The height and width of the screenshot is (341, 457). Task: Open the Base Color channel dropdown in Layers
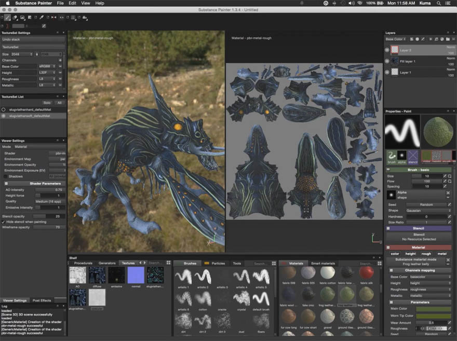point(396,39)
